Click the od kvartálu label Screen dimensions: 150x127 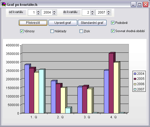(16, 12)
